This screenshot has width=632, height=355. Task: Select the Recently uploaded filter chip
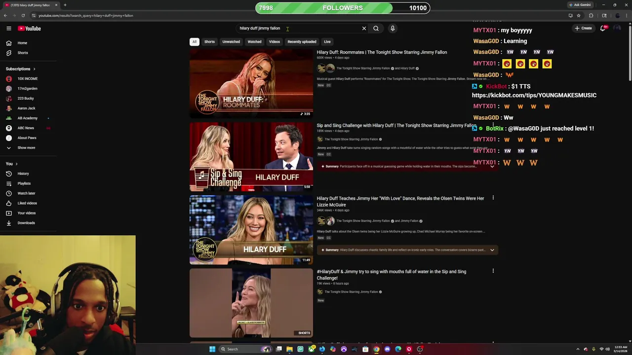point(302,42)
